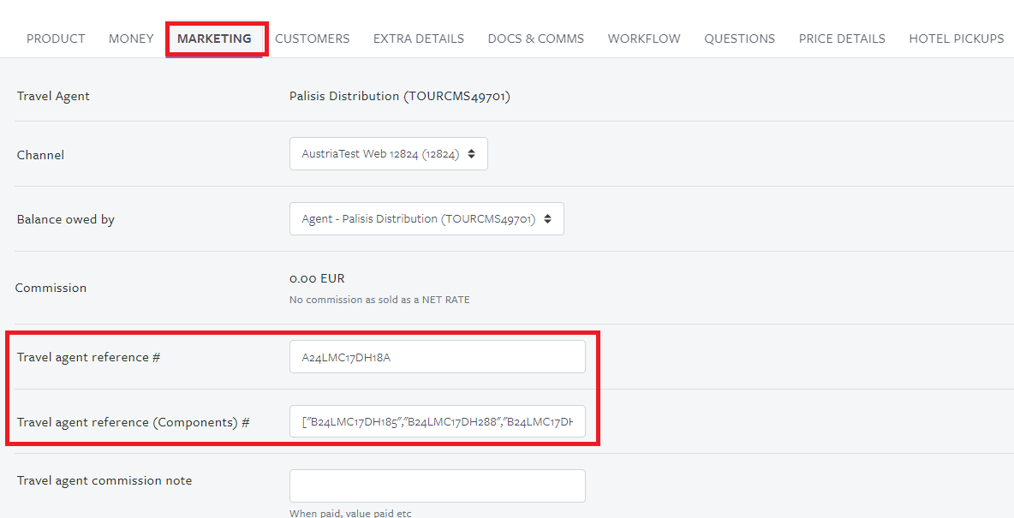The width and height of the screenshot is (1014, 518).
Task: View the QUESTIONS tab
Action: [x=739, y=39]
